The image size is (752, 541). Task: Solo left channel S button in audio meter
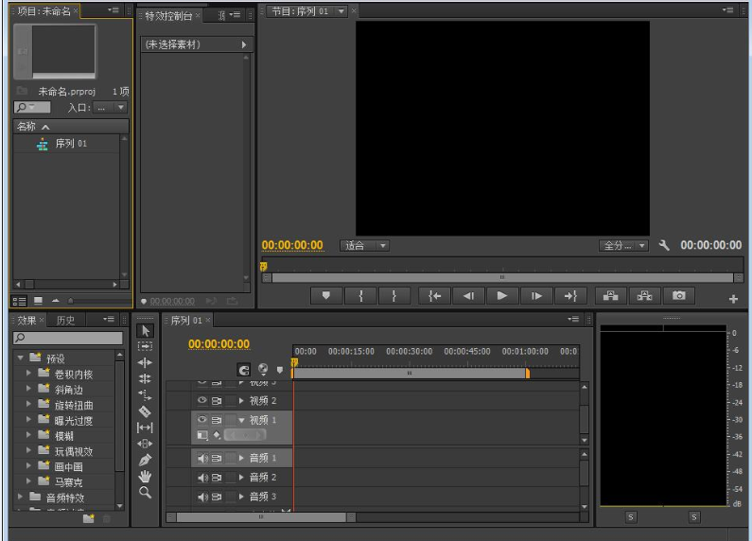pyautogui.click(x=631, y=517)
